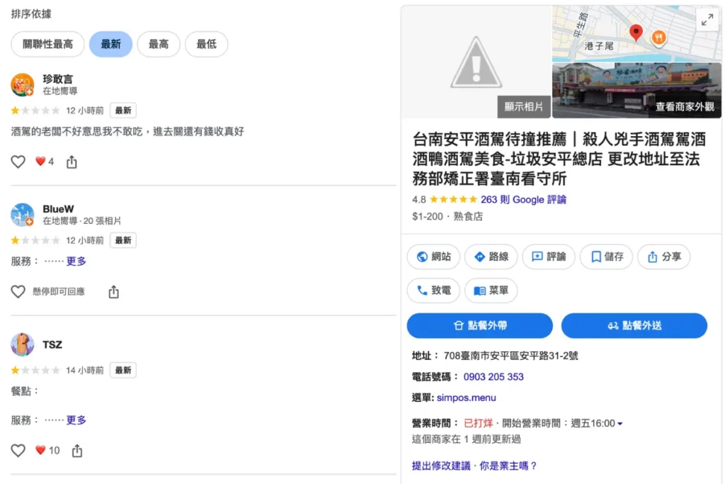Open simpos.menu link
Screen dimensions: 725x484
click(x=466, y=398)
